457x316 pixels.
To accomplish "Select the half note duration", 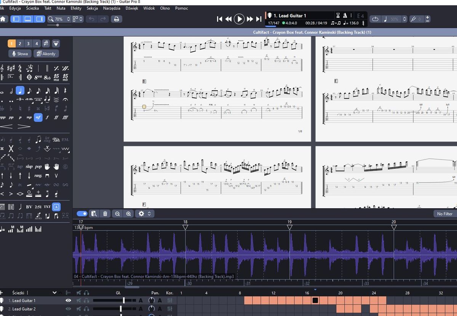I will 11,91.
